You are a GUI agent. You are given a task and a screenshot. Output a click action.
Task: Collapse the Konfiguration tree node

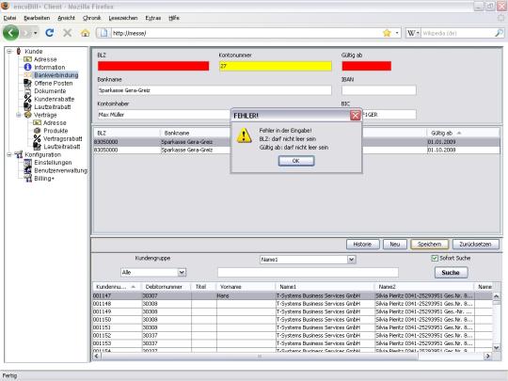click(x=9, y=154)
